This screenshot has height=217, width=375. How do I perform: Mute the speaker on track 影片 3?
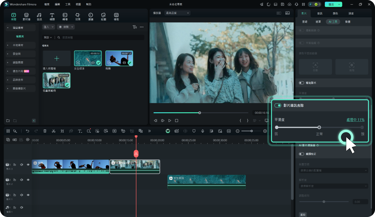21,164
